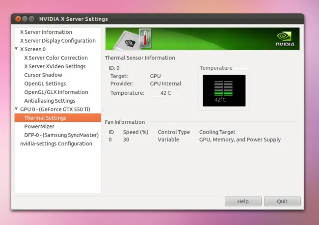
Task: Click the NVIDIA logo in the banner
Action: 284,38
